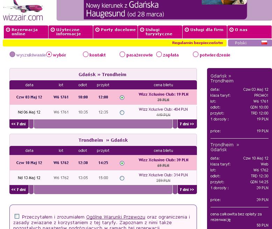Select Czw 10 Maj return flight radio
The height and width of the screenshot is (229, 272).
(122, 163)
